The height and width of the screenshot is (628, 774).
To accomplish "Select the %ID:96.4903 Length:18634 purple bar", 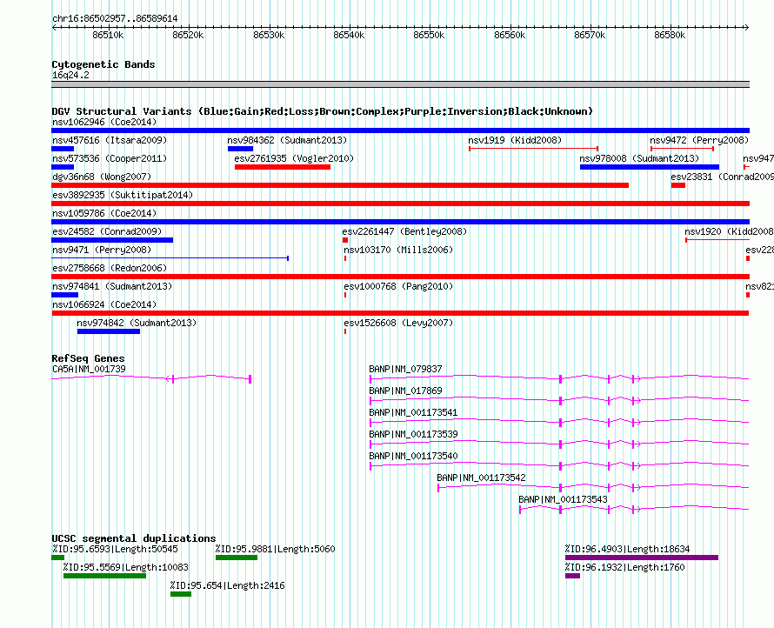I will point(642,558).
